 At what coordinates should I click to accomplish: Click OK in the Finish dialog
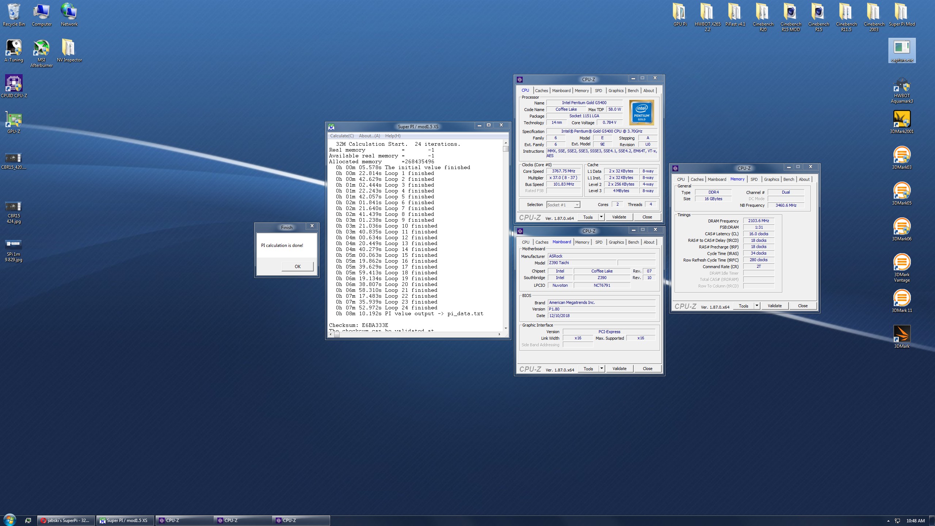pyautogui.click(x=298, y=267)
